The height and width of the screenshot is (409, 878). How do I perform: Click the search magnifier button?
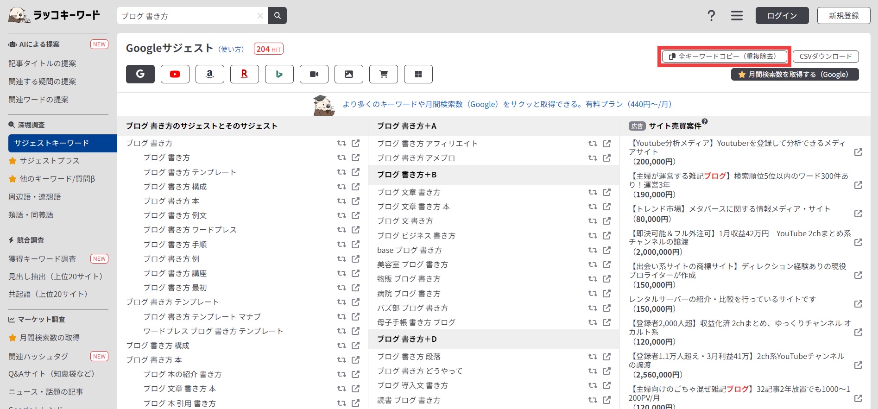coord(278,16)
